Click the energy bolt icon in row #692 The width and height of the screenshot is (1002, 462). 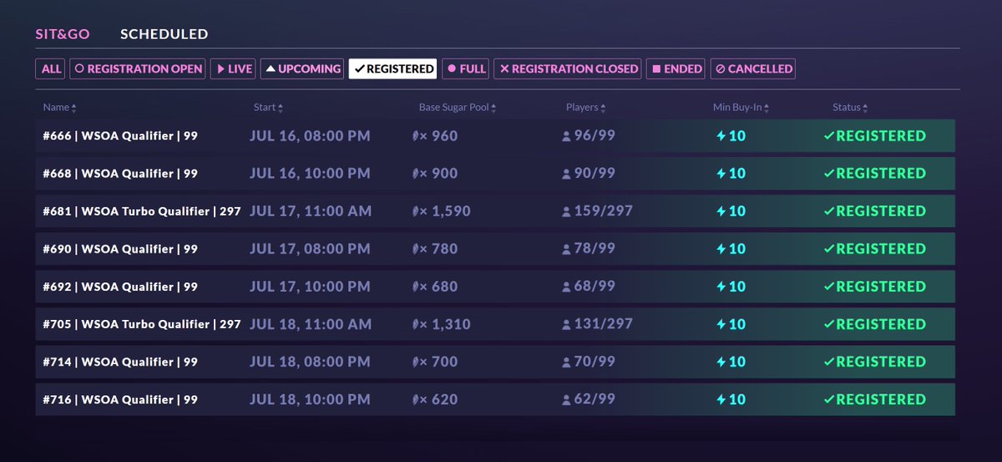point(721,286)
